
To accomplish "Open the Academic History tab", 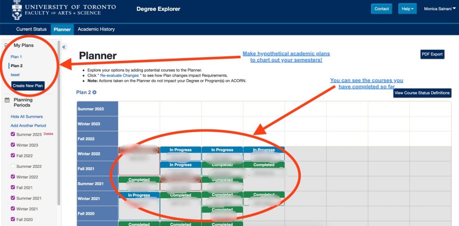I will (x=96, y=30).
